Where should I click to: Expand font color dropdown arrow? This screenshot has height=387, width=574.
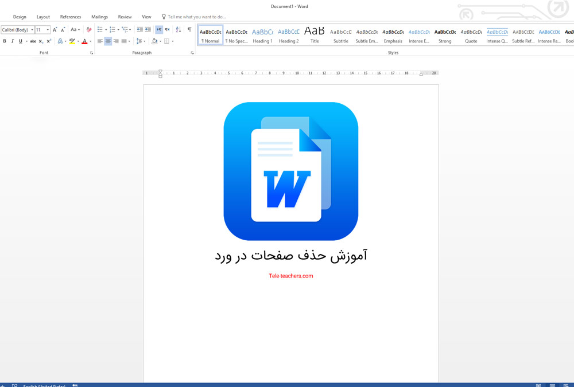click(91, 41)
